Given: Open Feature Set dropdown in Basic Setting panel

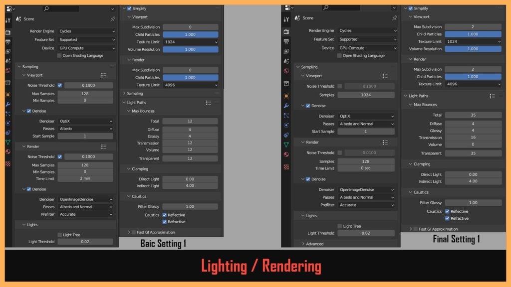Looking at the screenshot, I should point(87,40).
